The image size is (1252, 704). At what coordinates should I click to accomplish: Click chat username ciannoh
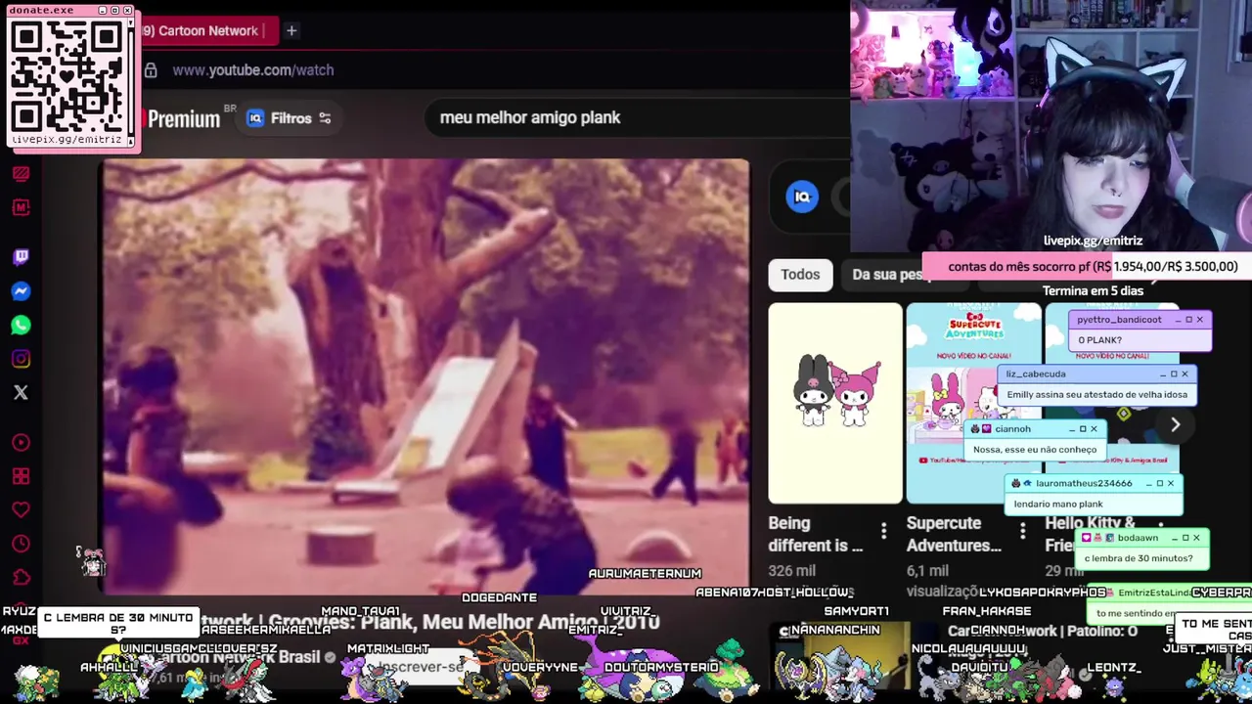pos(1012,428)
